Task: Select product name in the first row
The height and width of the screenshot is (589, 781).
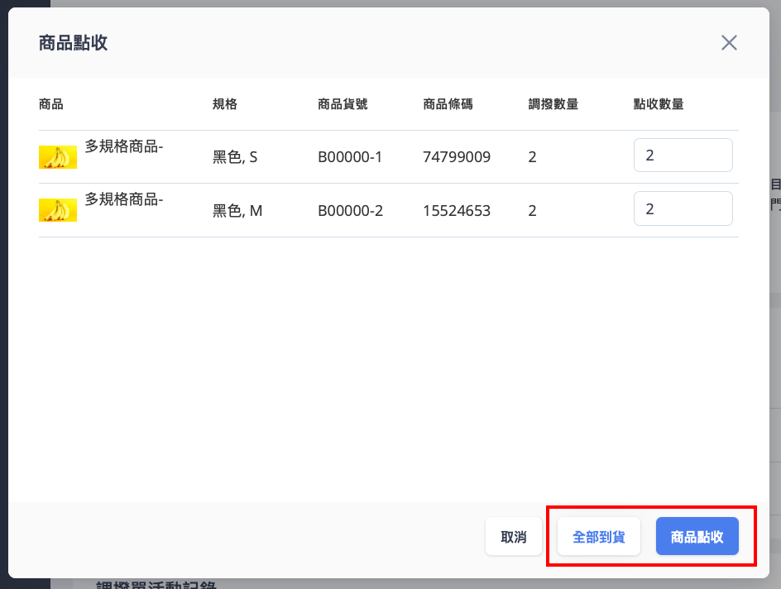Action: coord(124,146)
